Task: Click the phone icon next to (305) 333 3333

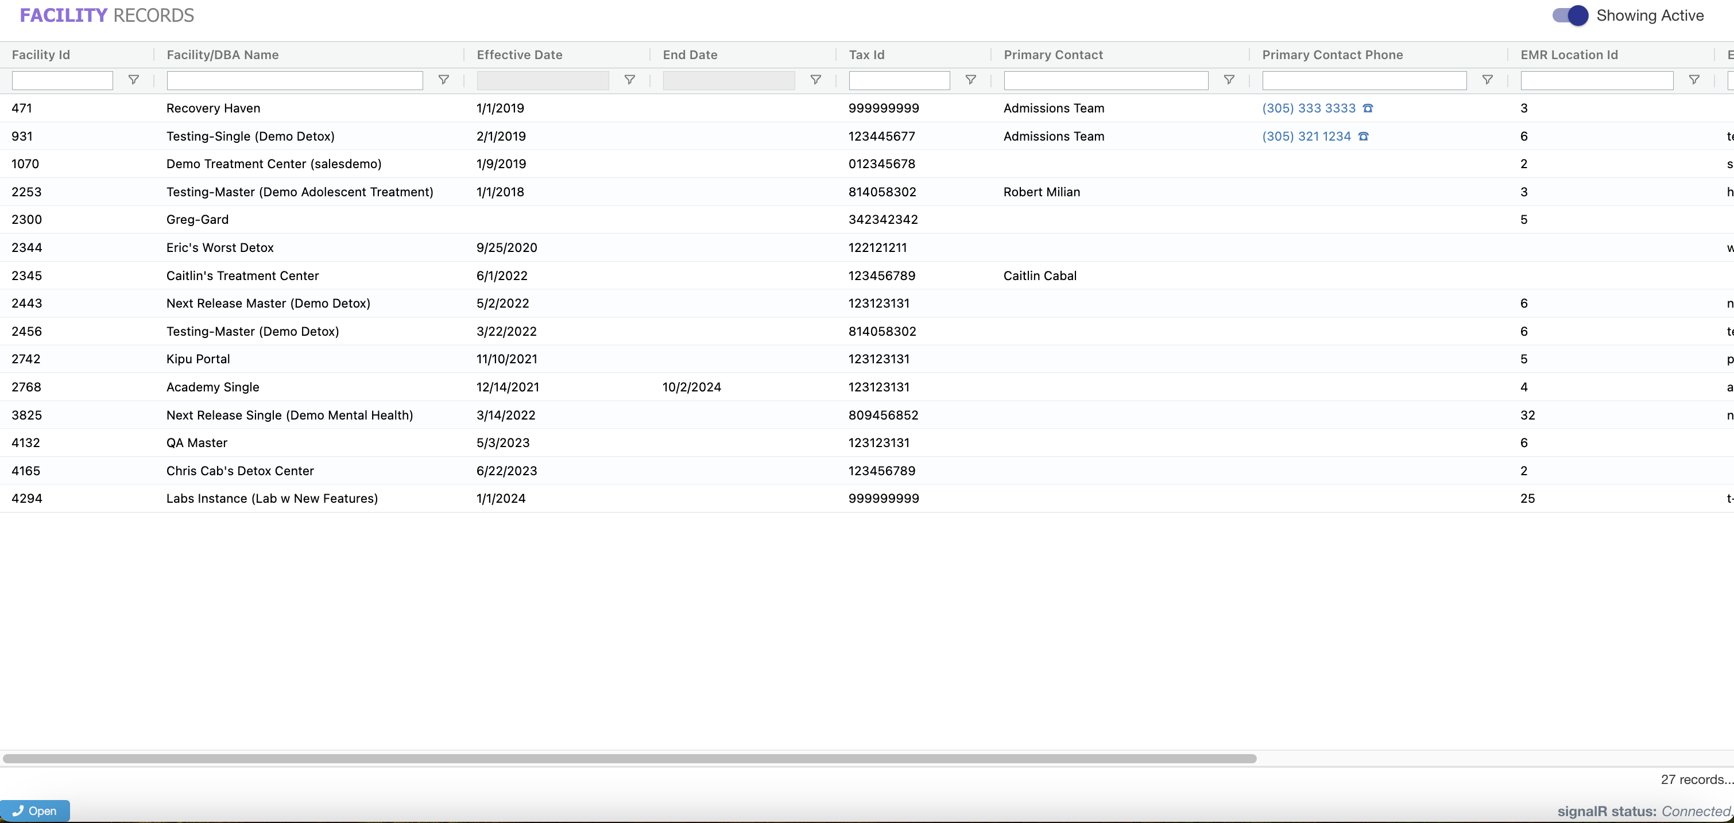Action: click(x=1367, y=108)
